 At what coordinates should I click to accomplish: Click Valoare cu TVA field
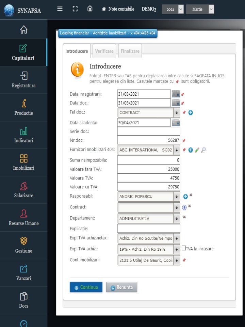click(149, 187)
